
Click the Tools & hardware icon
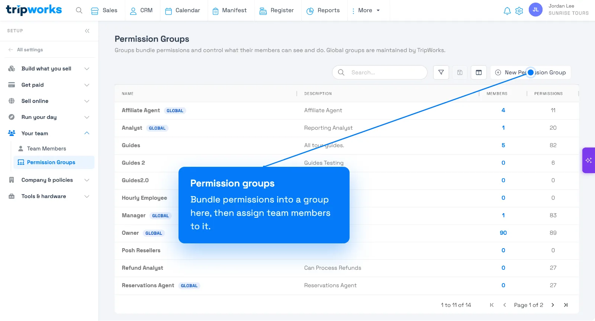click(x=12, y=196)
